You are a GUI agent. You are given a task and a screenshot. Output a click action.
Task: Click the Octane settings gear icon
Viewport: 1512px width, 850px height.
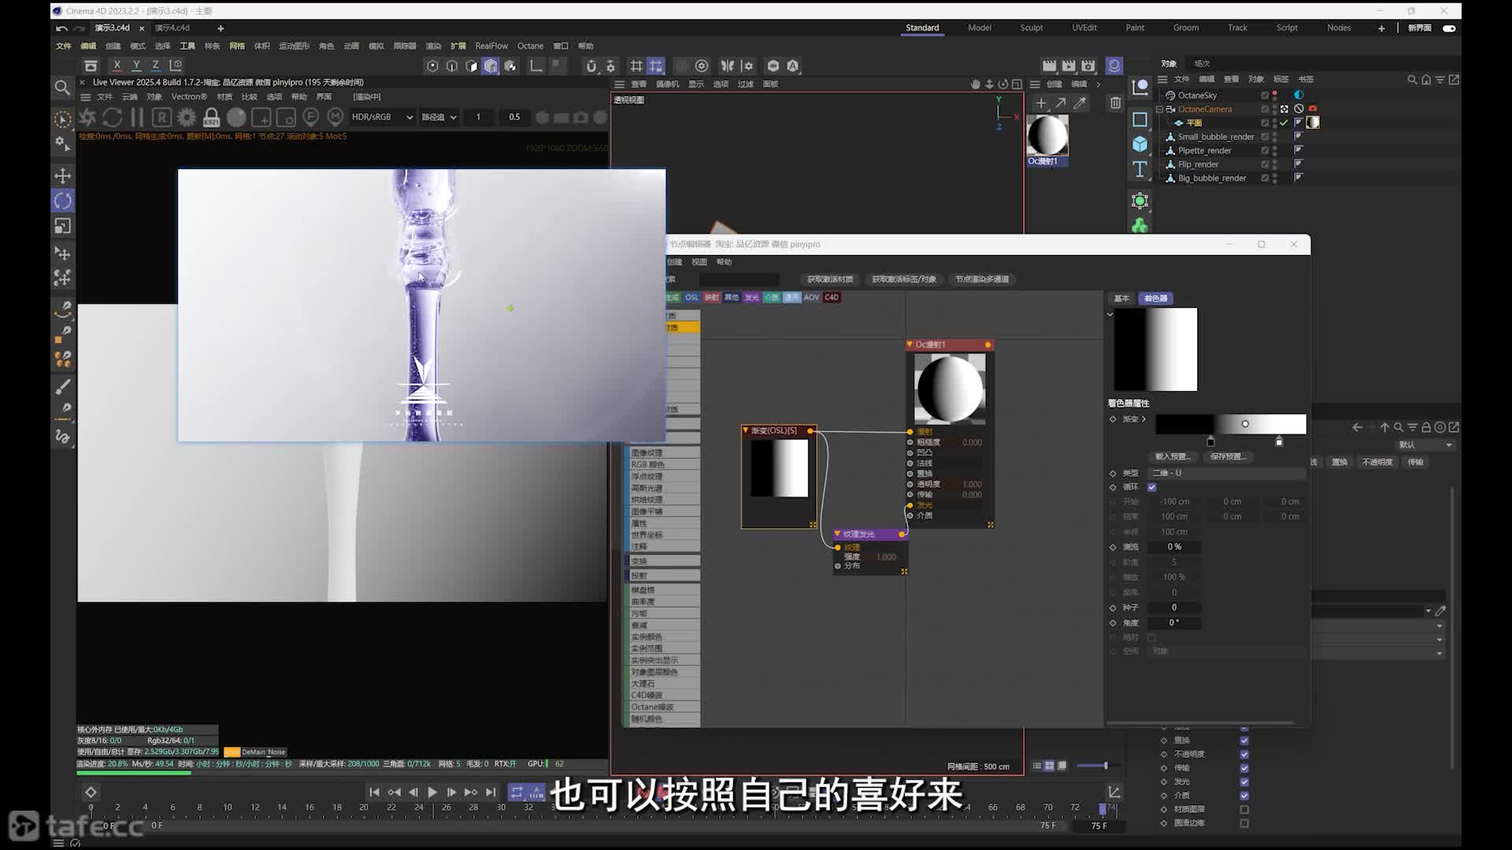tap(187, 117)
